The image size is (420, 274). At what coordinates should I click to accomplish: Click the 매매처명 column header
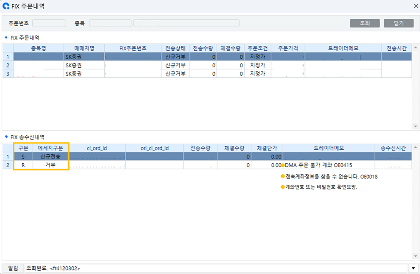coord(84,48)
